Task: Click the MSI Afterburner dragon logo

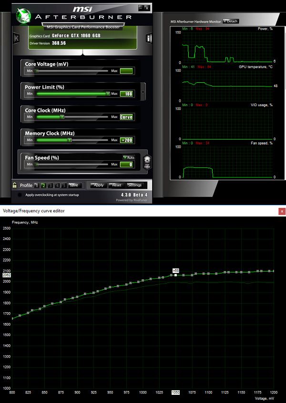Action: 23,15
